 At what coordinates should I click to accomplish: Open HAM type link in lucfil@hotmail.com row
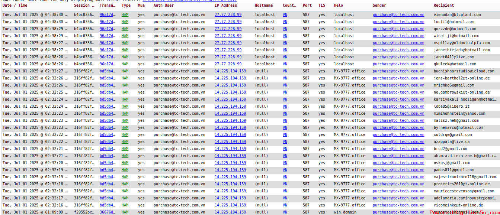coord(125,22)
